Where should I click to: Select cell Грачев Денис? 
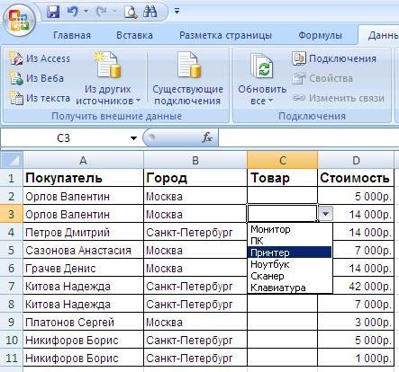pyautogui.click(x=84, y=268)
